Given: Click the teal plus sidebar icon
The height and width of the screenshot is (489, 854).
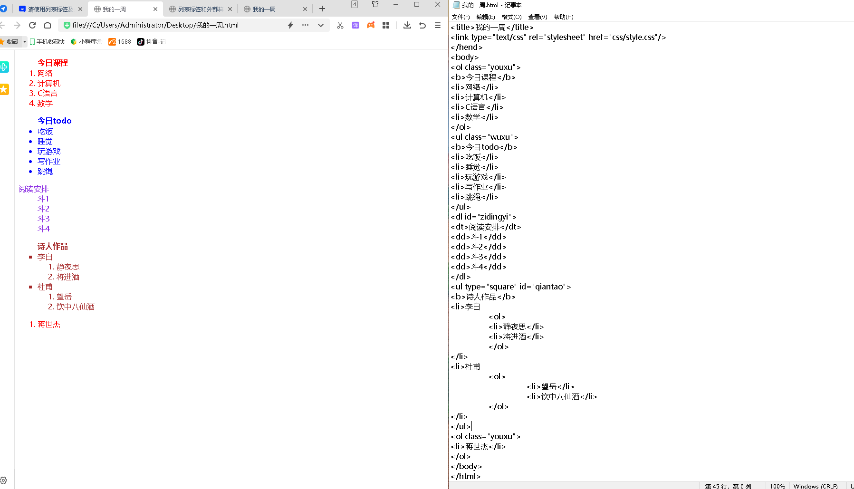Looking at the screenshot, I should [4, 67].
